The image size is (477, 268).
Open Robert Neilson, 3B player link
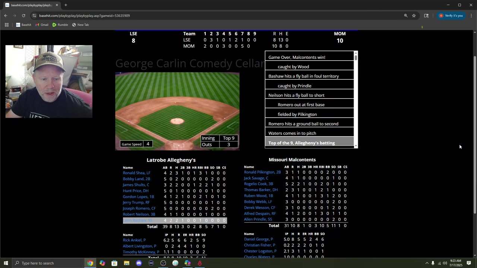[x=139, y=215]
